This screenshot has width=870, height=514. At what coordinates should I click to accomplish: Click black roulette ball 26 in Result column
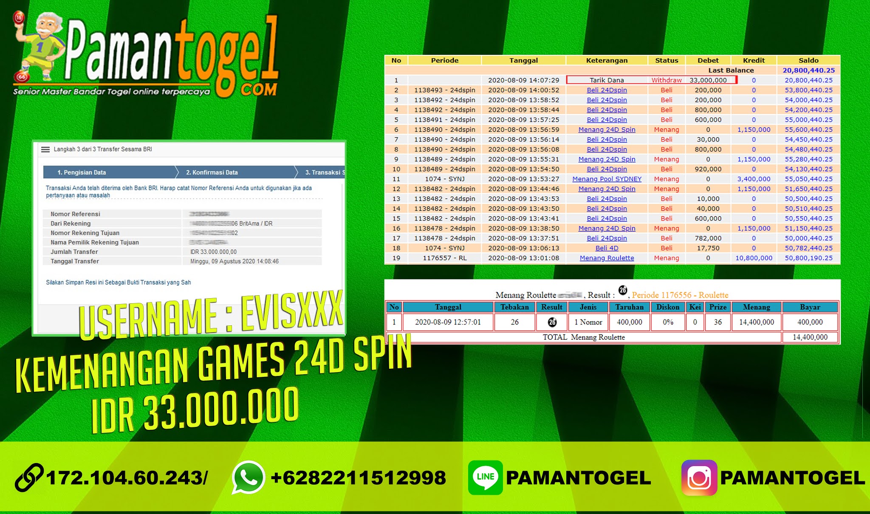(x=552, y=322)
